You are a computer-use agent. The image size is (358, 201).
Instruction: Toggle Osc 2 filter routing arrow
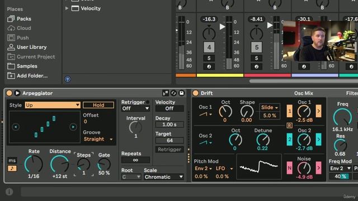[x=318, y=139]
